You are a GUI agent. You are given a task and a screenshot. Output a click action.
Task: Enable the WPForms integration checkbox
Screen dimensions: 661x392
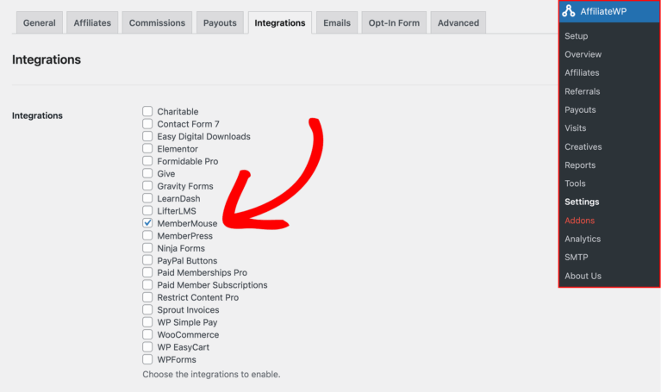(x=147, y=359)
